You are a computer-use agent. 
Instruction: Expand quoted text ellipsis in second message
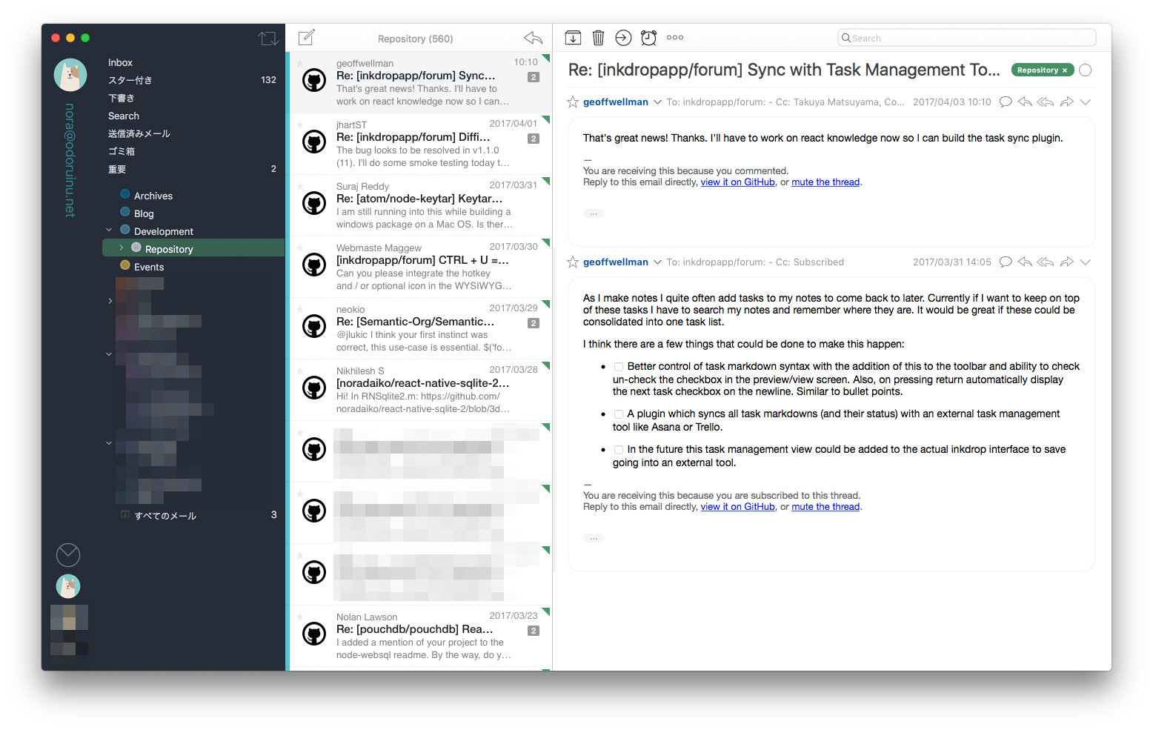click(x=594, y=538)
